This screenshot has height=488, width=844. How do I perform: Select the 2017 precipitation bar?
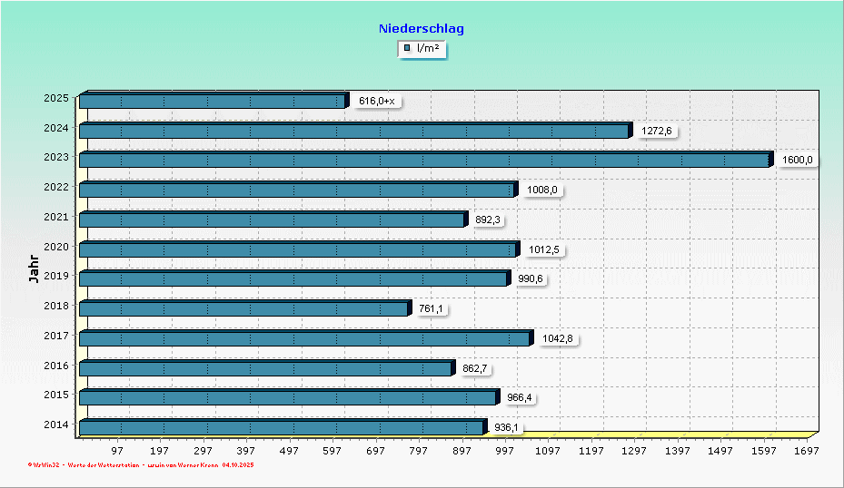304,339
